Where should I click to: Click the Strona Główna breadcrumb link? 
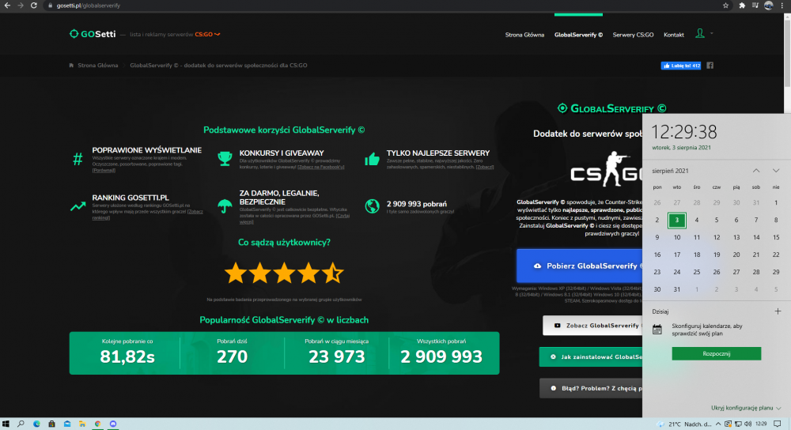tap(98, 66)
